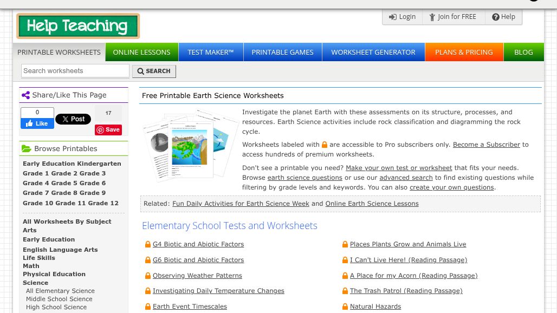Click the Share/Like This Page icon
This screenshot has width=557, height=313.
25,95
